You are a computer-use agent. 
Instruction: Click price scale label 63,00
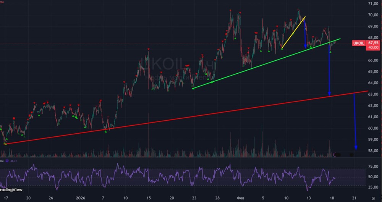(x=373, y=94)
